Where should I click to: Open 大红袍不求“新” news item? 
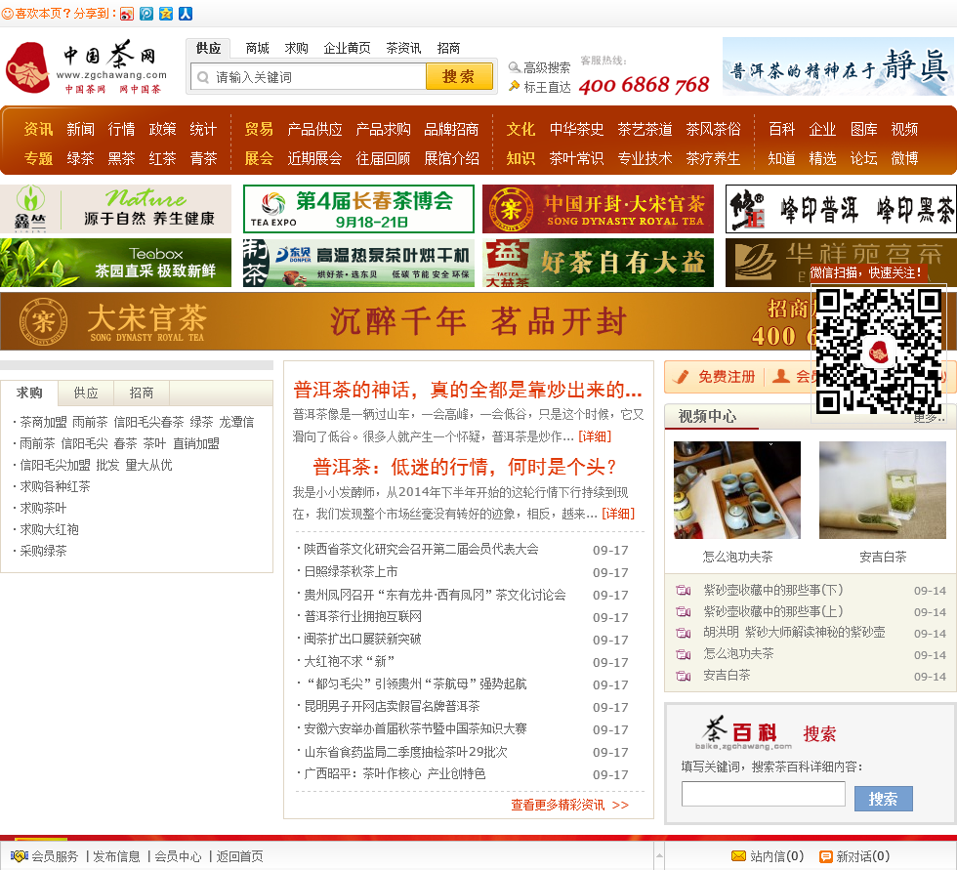350,661
